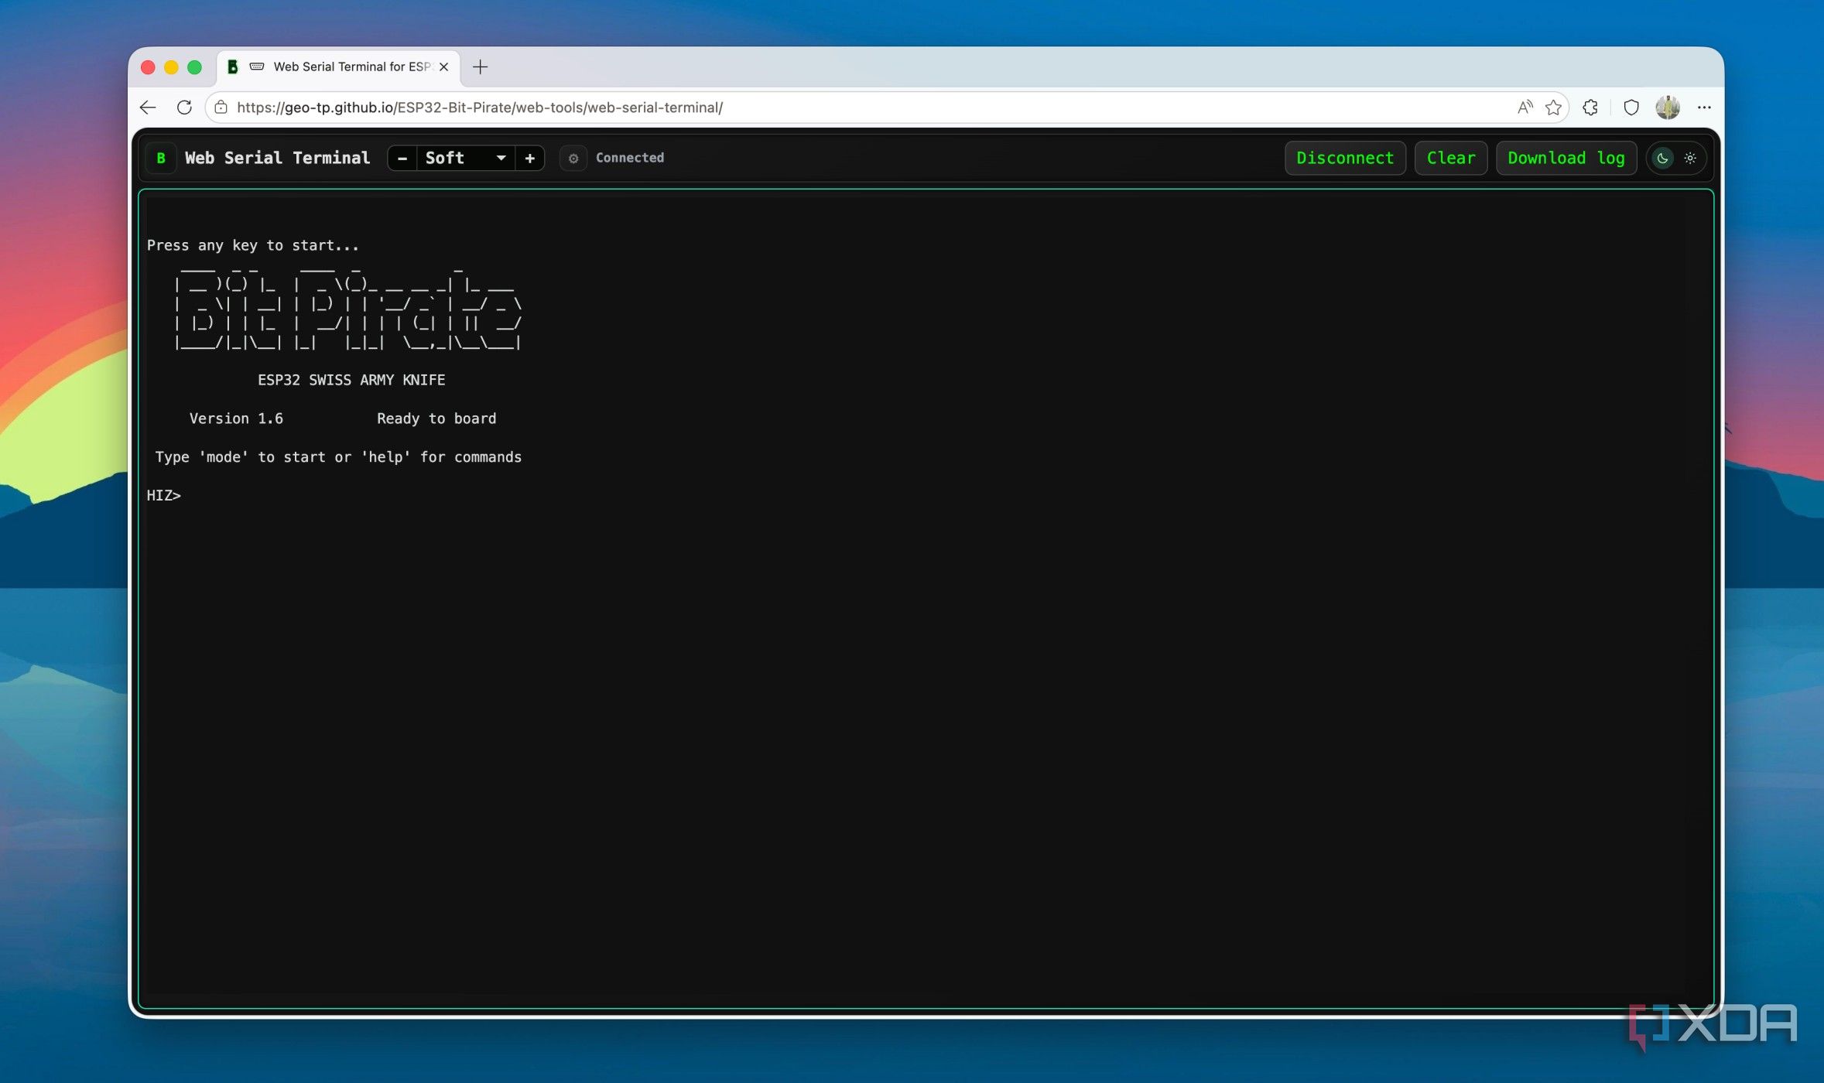
Task: Click the Connected status label
Action: [x=630, y=158]
